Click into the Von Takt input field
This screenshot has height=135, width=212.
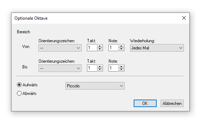[92, 48]
